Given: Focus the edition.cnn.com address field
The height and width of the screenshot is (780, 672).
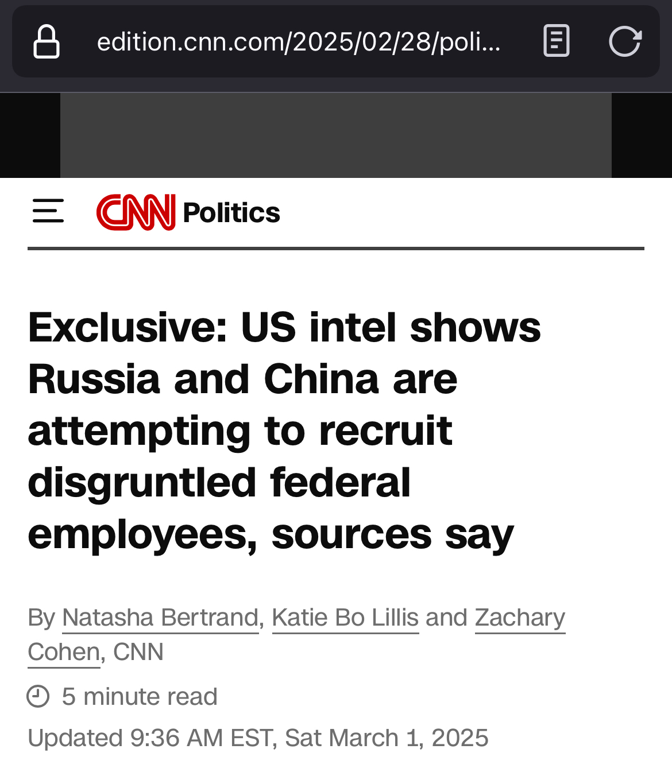Looking at the screenshot, I should pyautogui.click(x=299, y=42).
